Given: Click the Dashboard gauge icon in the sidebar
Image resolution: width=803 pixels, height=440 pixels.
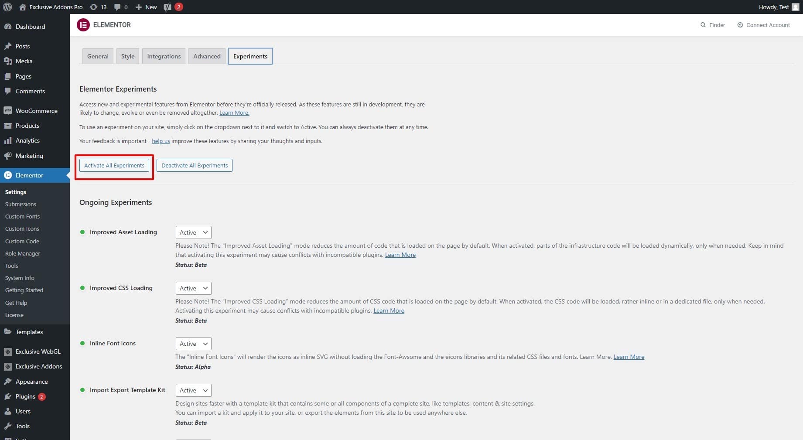Looking at the screenshot, I should pyautogui.click(x=8, y=27).
